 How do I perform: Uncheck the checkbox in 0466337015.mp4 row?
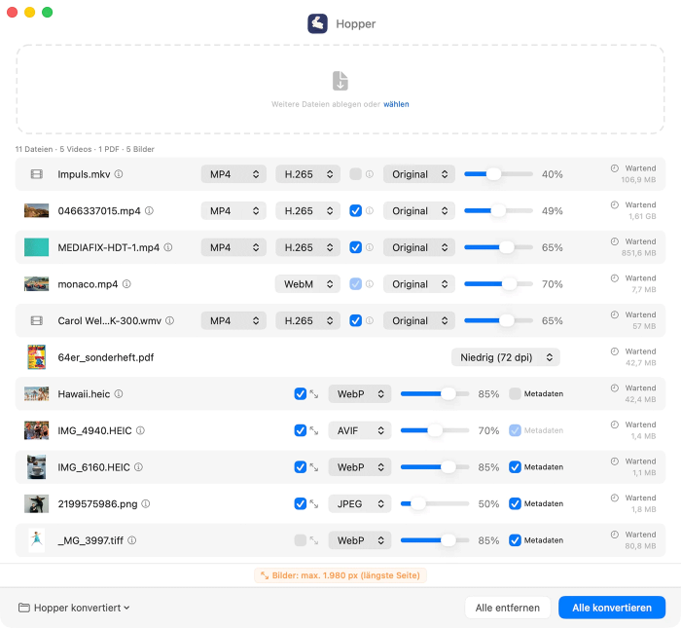point(356,210)
